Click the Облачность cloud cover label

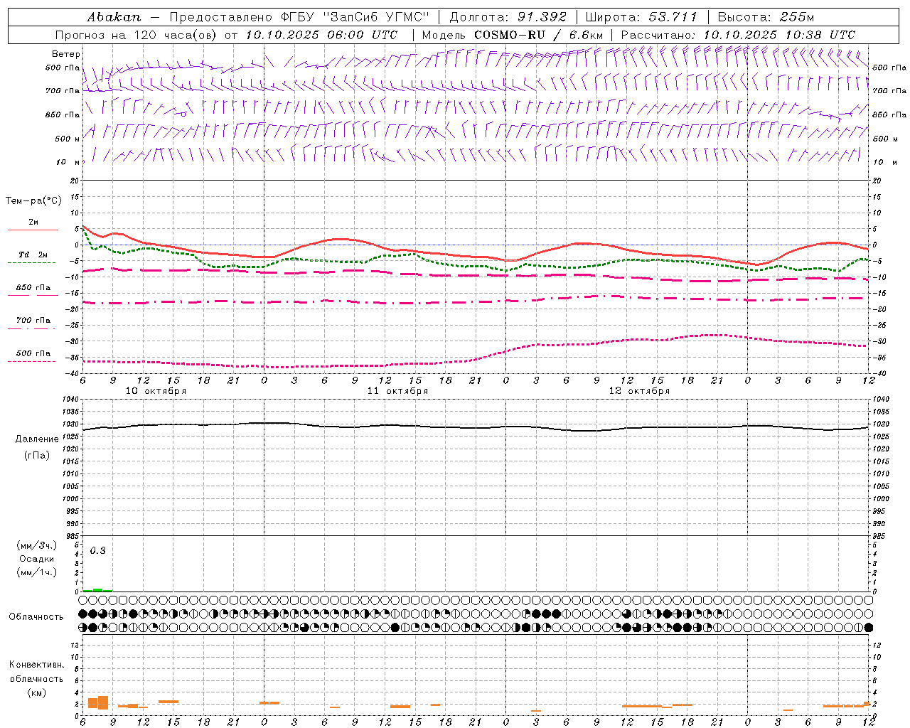pos(36,616)
